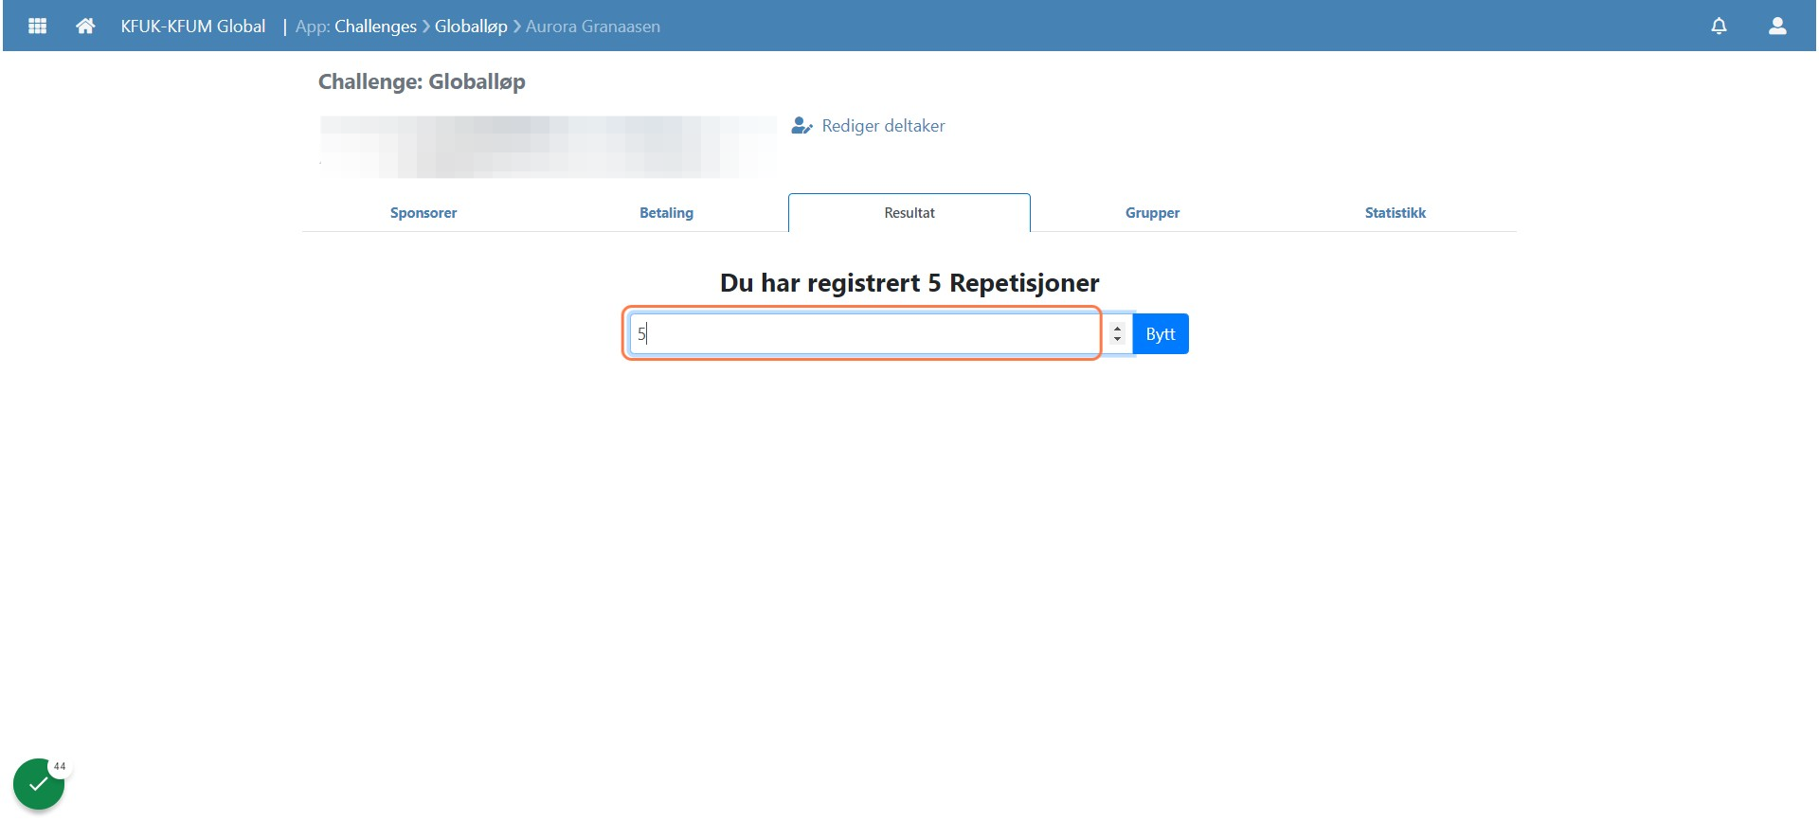1819x820 pixels.
Task: Click the 'Challenge: Globalløp' heading
Action: click(422, 81)
